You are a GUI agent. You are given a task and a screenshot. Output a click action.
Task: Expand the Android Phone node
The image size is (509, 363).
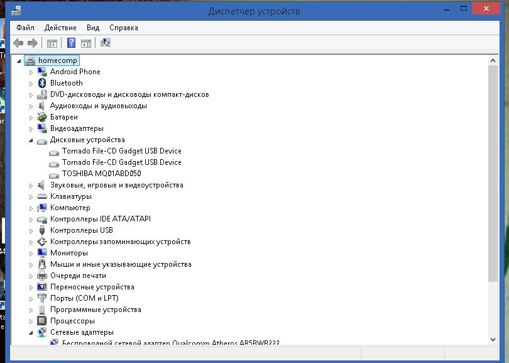click(x=31, y=72)
